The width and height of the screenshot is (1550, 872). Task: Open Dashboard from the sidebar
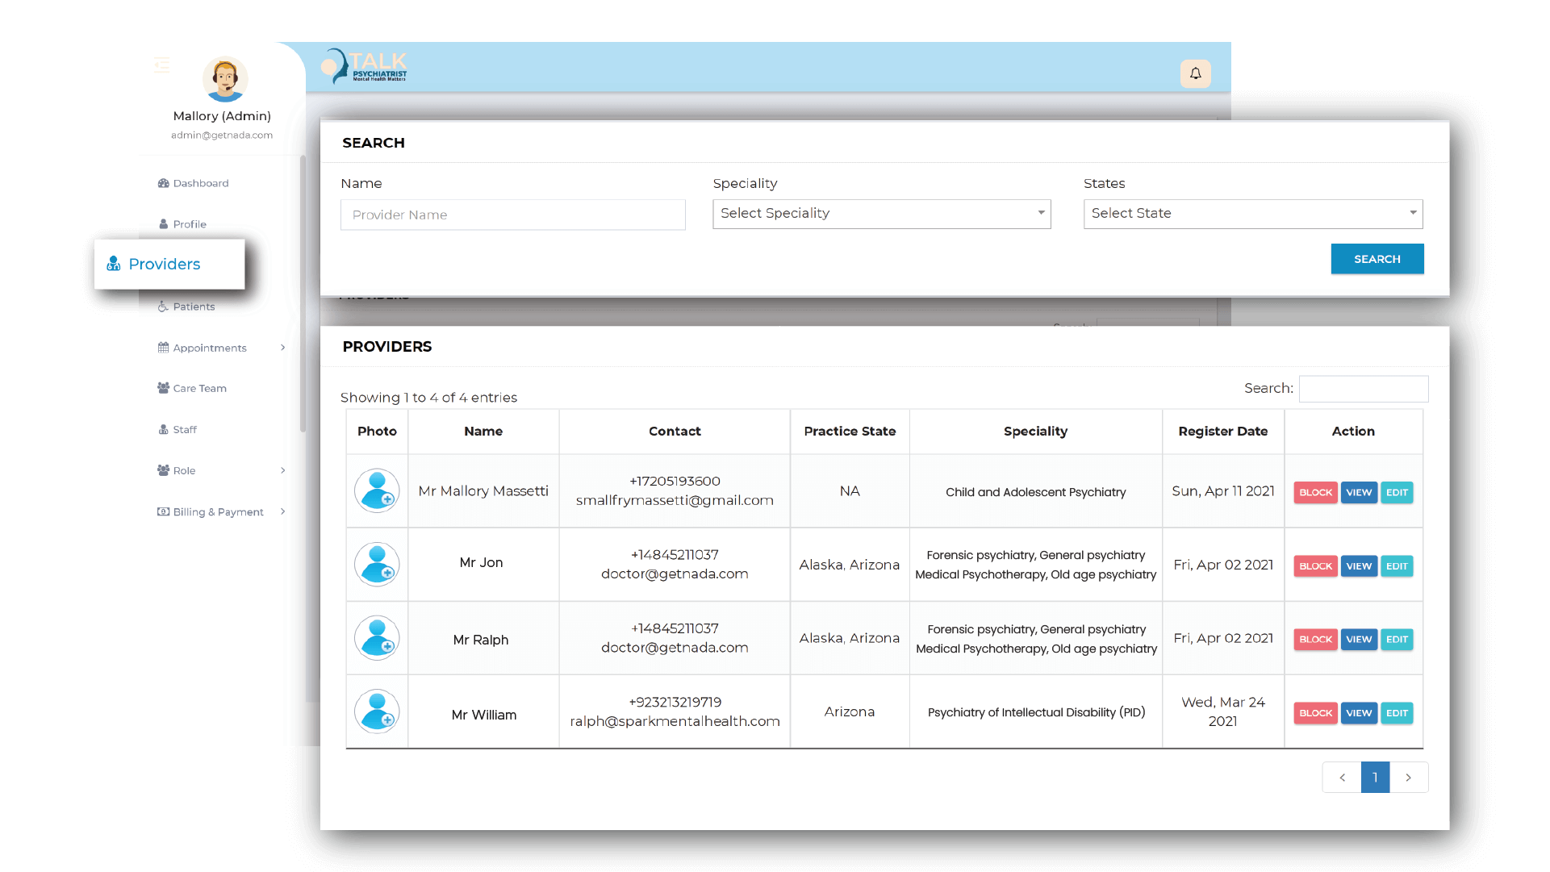[200, 183]
